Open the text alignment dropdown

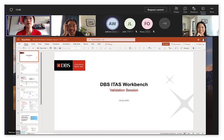[x=131, y=48]
